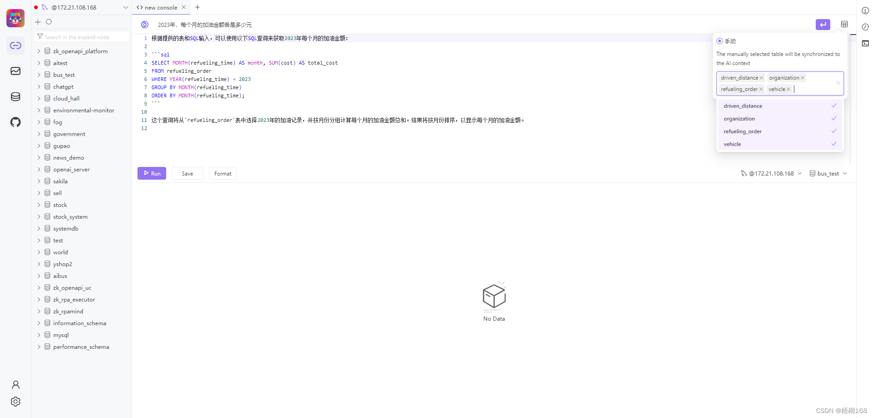Remove the vehicle tag
The image size is (874, 418).
(x=788, y=89)
